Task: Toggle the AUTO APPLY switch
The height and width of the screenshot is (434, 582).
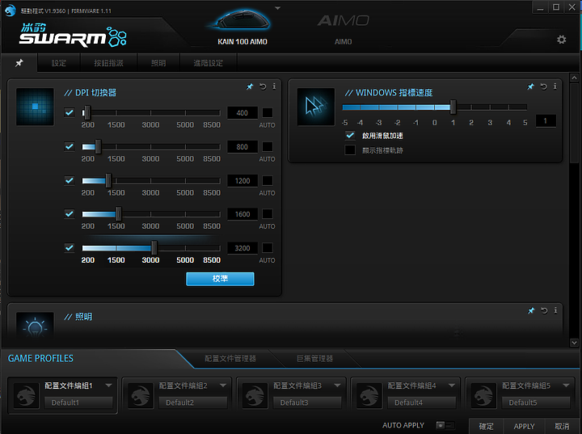Action: click(x=445, y=425)
